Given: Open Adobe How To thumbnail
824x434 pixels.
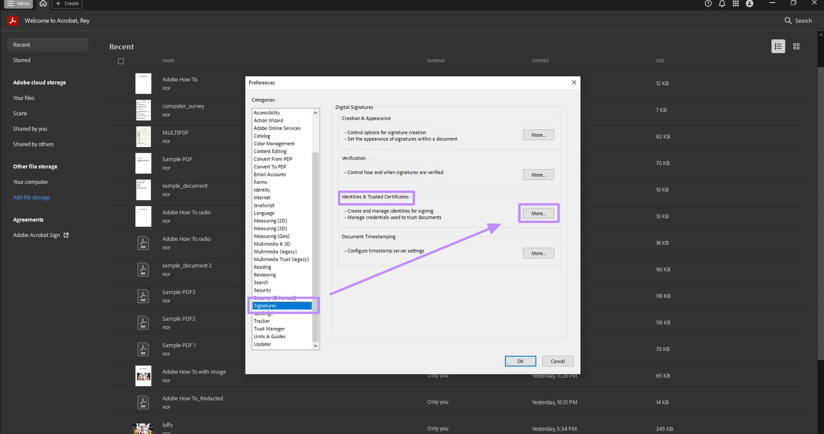Looking at the screenshot, I should [143, 84].
